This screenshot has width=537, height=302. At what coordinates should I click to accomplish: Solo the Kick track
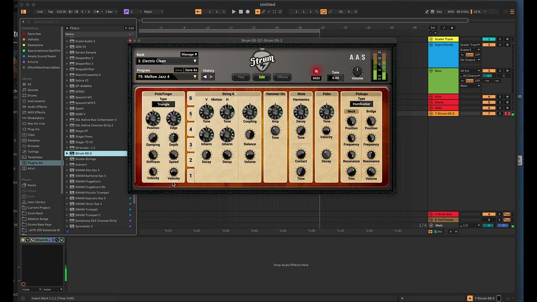[x=500, y=97]
